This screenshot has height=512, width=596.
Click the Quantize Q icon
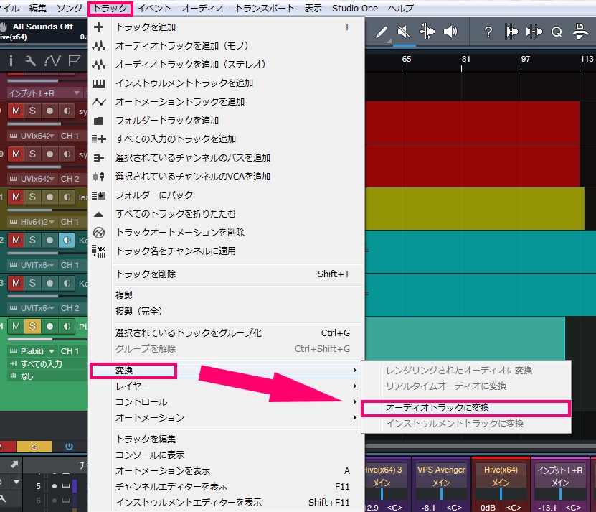click(557, 32)
